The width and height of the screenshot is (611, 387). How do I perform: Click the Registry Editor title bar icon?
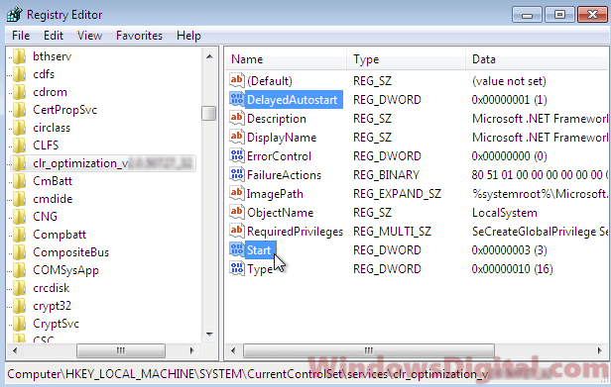(x=15, y=15)
